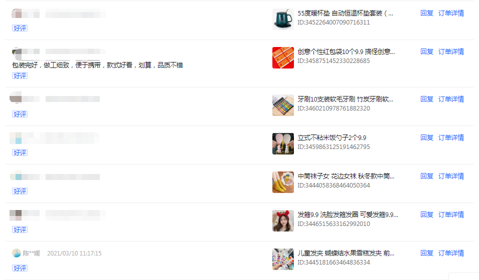This screenshot has width=479, height=280.
Task: Reply to the 牙刷10支装 review
Action: tap(427, 99)
